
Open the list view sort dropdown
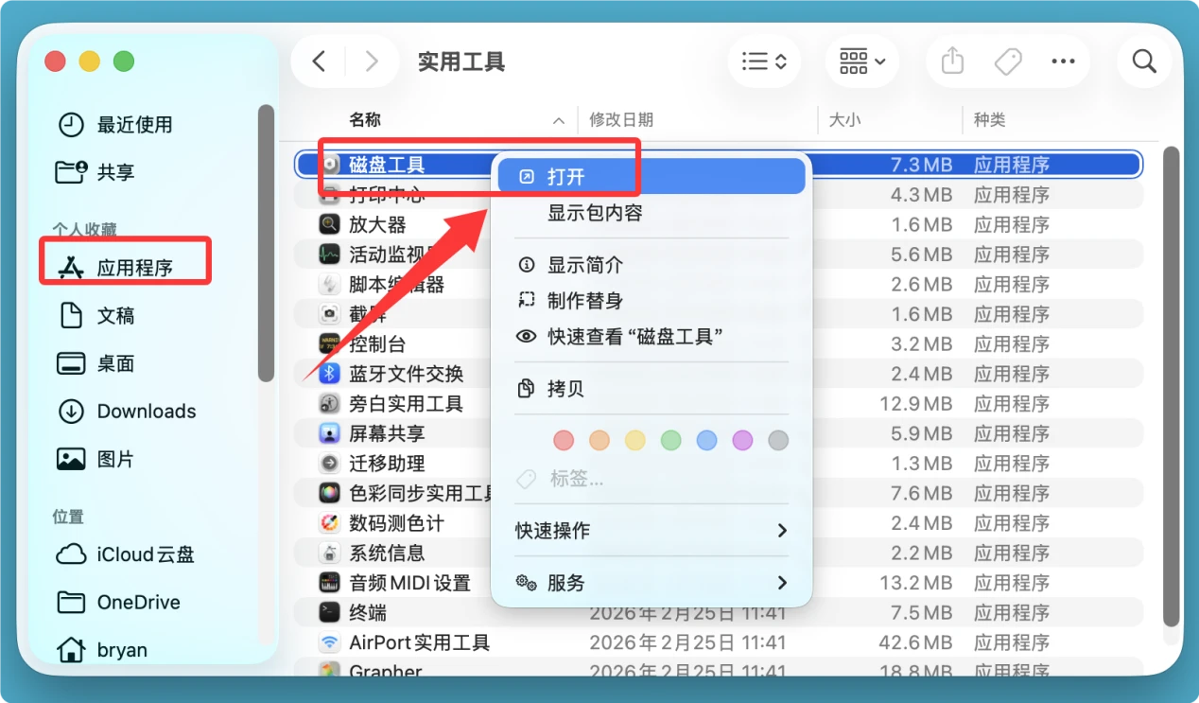[764, 61]
